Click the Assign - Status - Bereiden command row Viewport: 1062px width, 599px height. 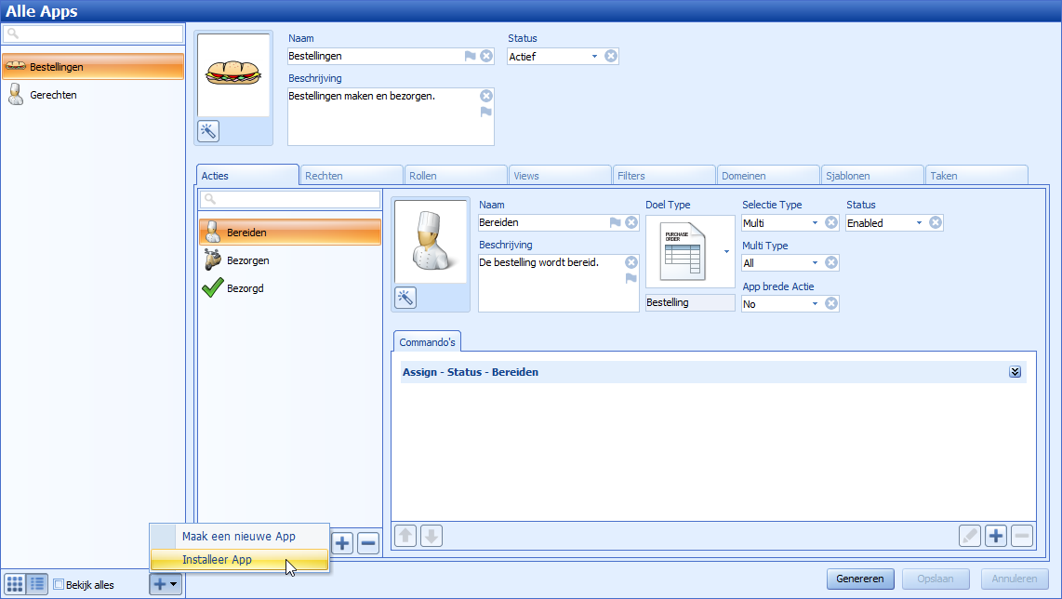click(713, 372)
